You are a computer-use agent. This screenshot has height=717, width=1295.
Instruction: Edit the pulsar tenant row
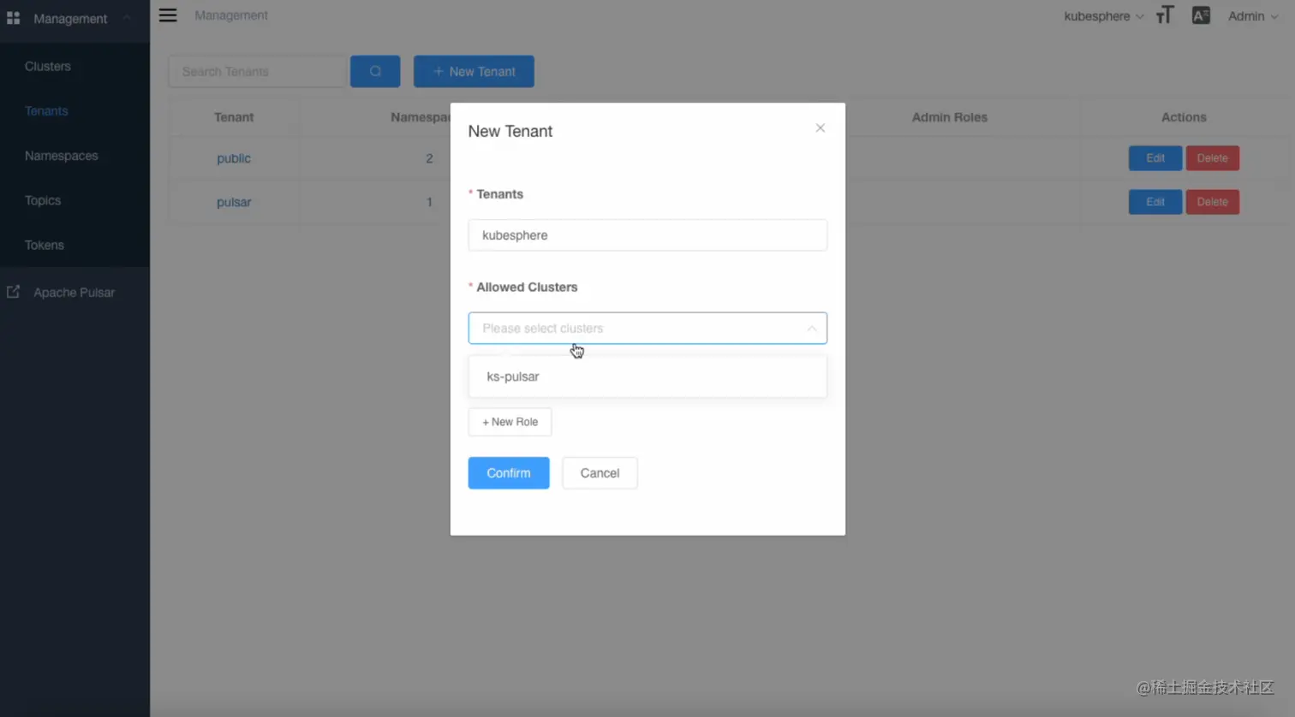[x=1155, y=202]
